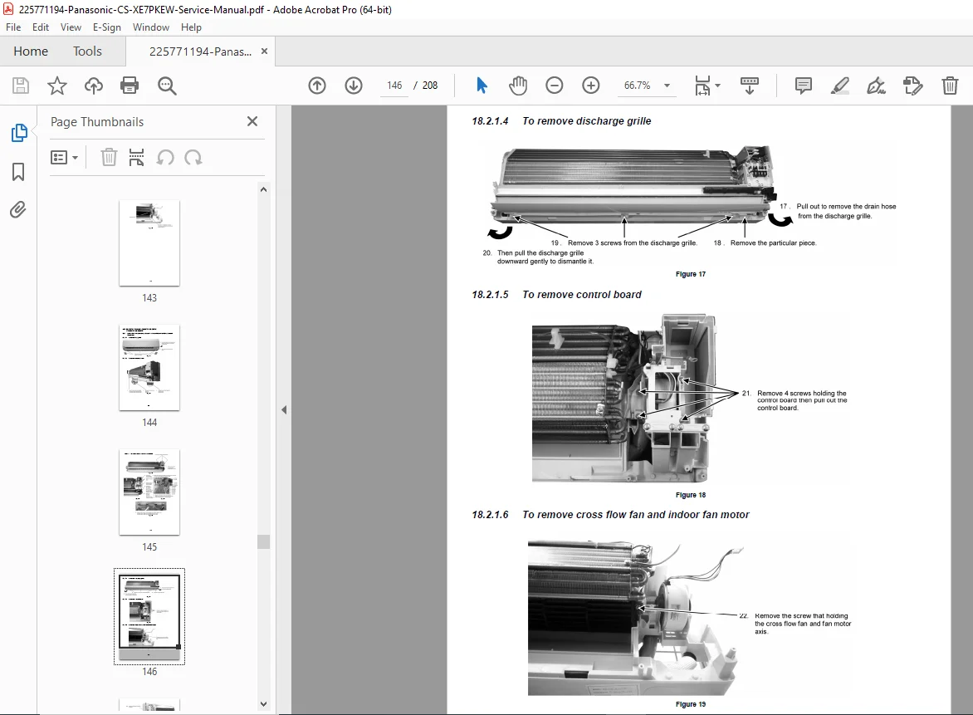The height and width of the screenshot is (715, 973).
Task: Expand fit page tool dropdown arrow
Action: click(x=718, y=86)
